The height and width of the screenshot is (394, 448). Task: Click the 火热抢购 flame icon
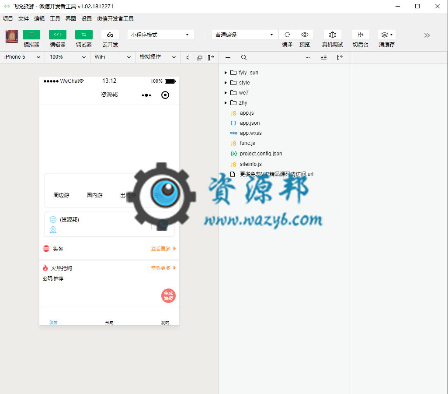[45, 268]
